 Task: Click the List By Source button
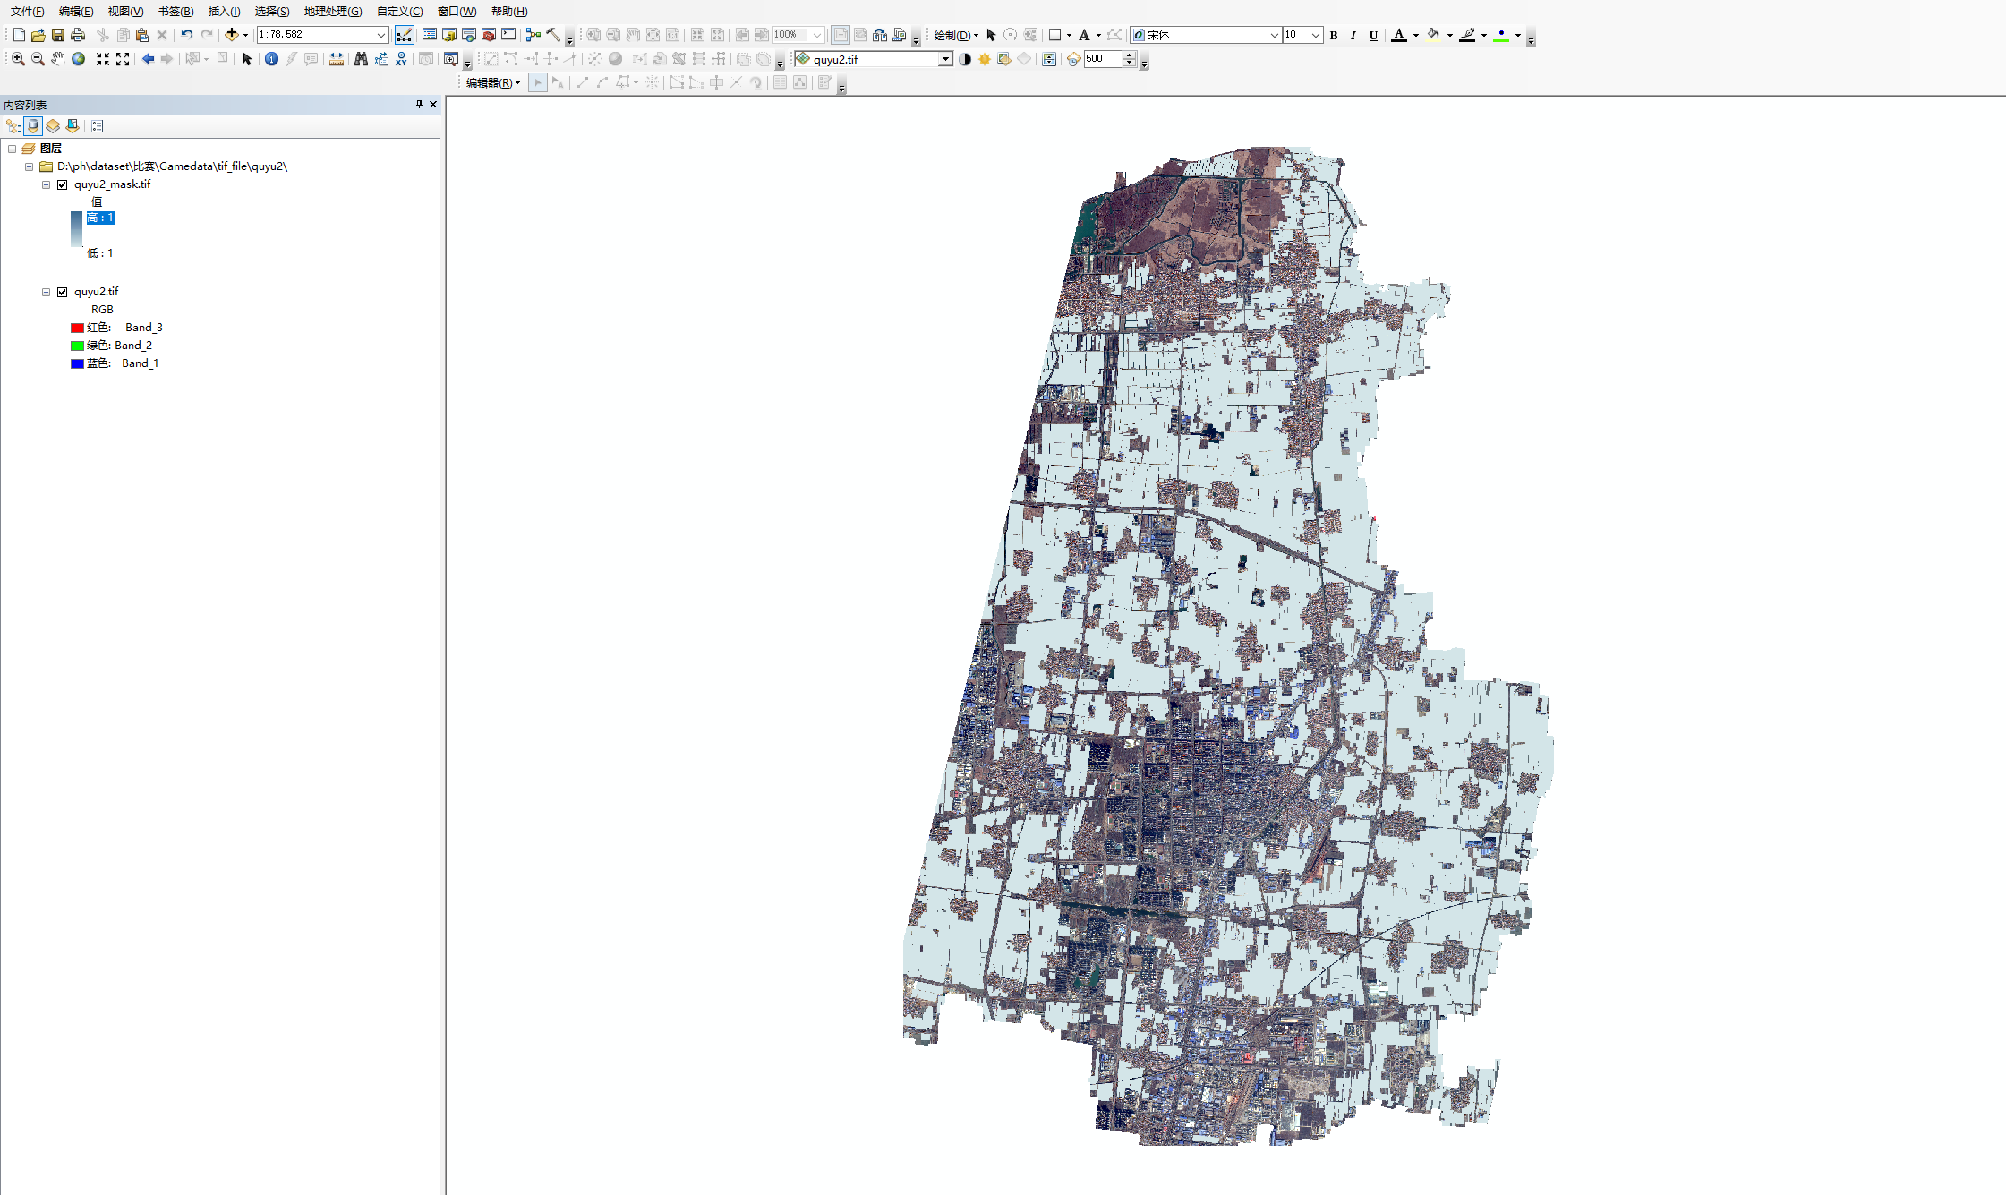32,125
